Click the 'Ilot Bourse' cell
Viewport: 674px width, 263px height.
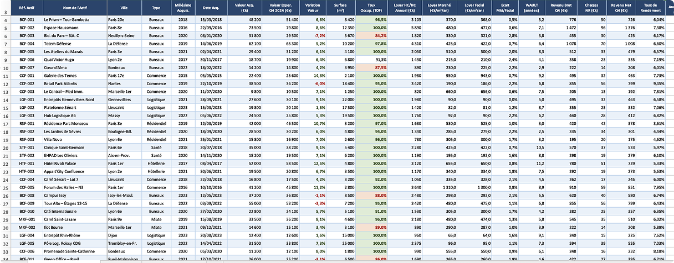point(74,228)
